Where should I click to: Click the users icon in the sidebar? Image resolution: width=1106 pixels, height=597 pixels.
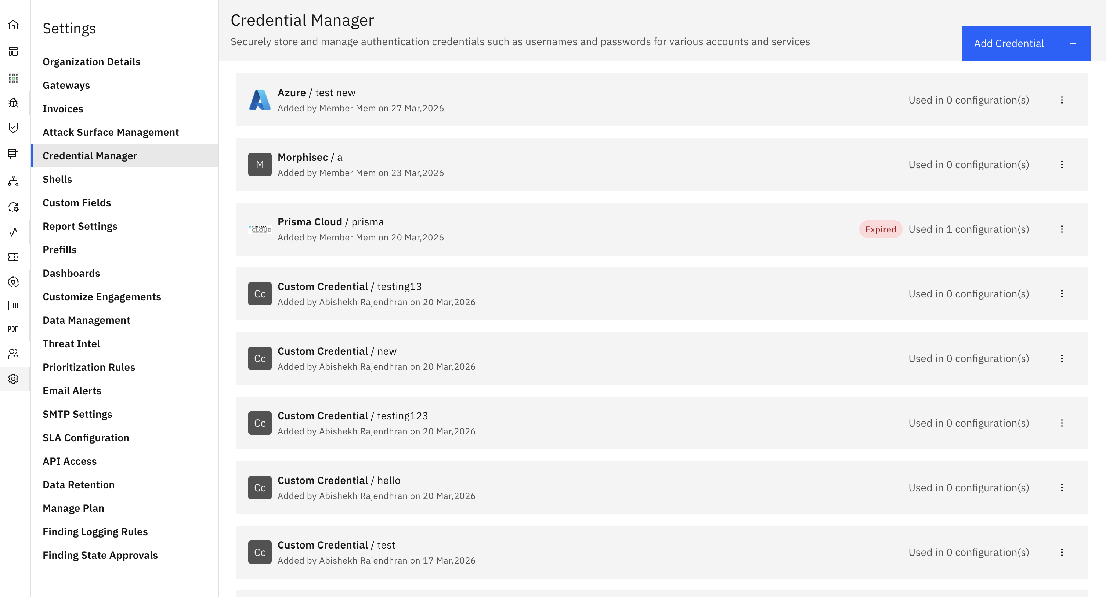13,354
